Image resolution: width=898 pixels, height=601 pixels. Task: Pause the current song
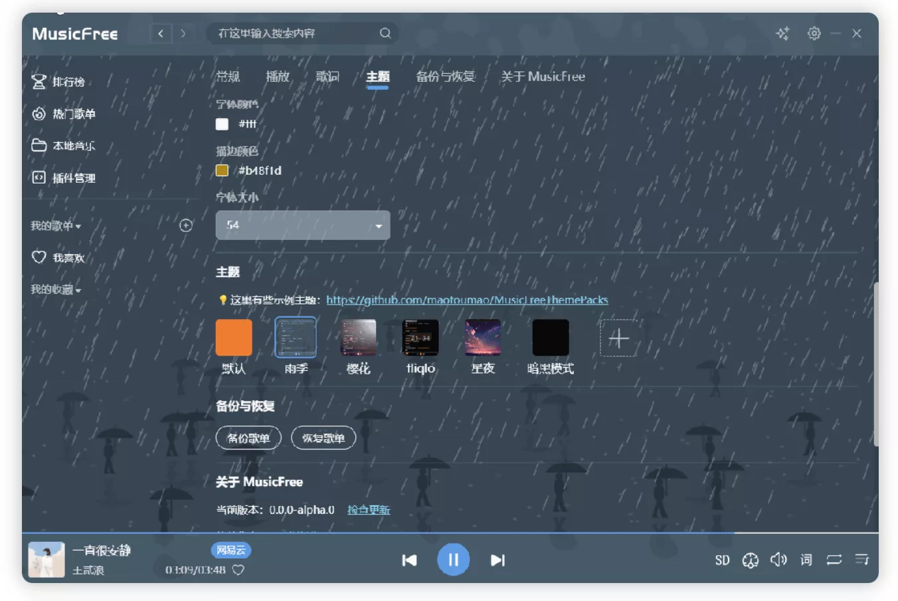[x=453, y=560]
